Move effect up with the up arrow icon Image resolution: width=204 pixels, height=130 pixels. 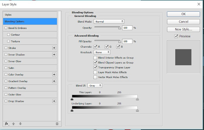[13, 124]
